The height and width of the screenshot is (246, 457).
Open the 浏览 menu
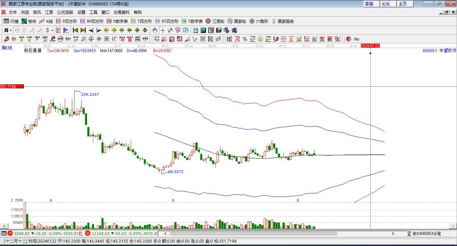pos(25,12)
